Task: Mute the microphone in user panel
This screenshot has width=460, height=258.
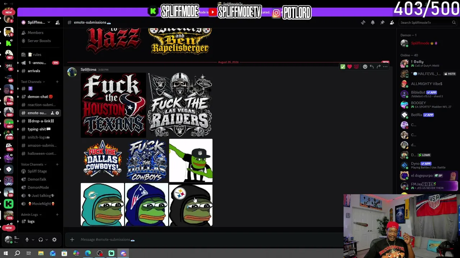Action: 27,240
